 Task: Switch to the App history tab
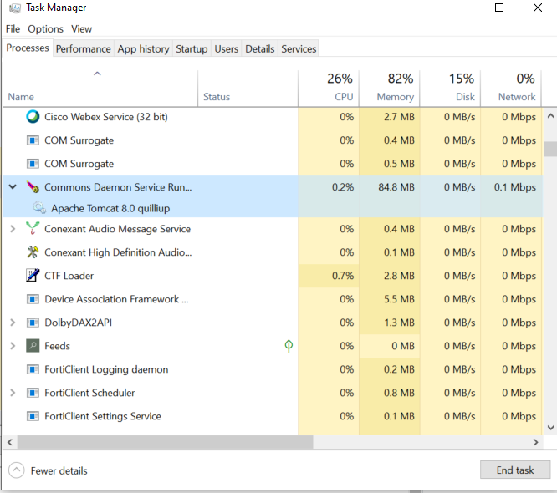143,48
